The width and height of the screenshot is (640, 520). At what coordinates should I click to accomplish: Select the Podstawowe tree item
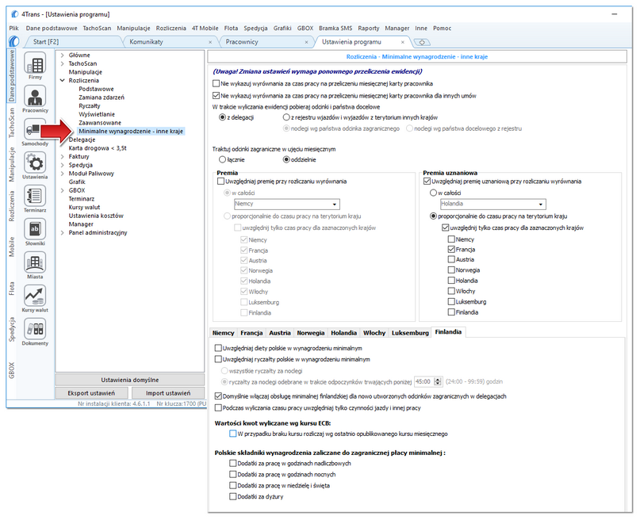pyautogui.click(x=96, y=89)
